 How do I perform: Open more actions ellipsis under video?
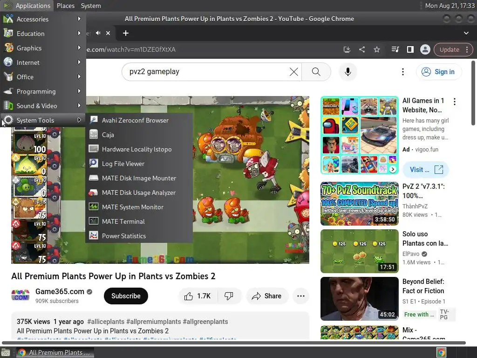pos(300,296)
